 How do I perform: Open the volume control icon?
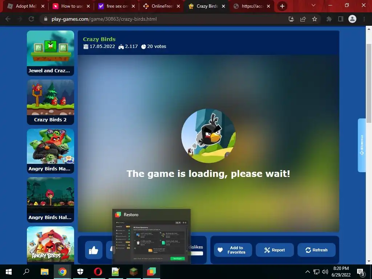click(325, 272)
